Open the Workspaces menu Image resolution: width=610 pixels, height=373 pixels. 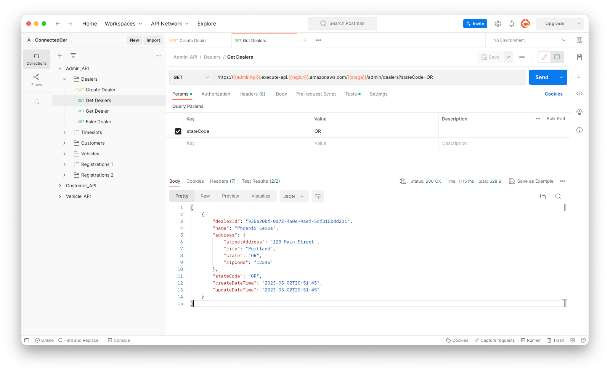click(124, 24)
